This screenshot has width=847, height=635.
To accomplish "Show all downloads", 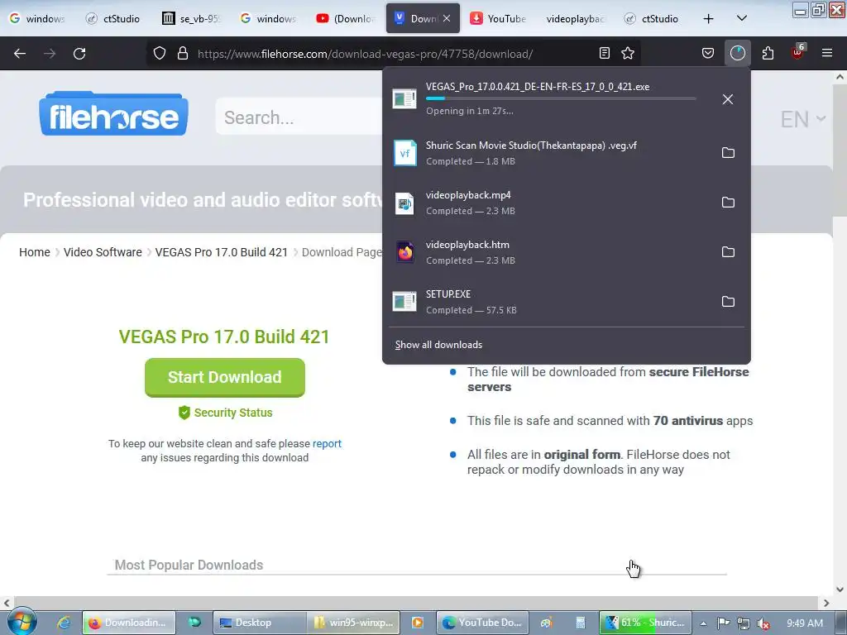I will (438, 345).
